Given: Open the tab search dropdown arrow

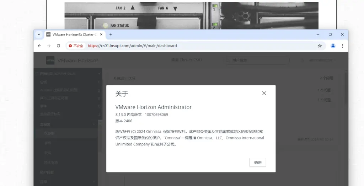Looking at the screenshot, I should pos(39,34).
